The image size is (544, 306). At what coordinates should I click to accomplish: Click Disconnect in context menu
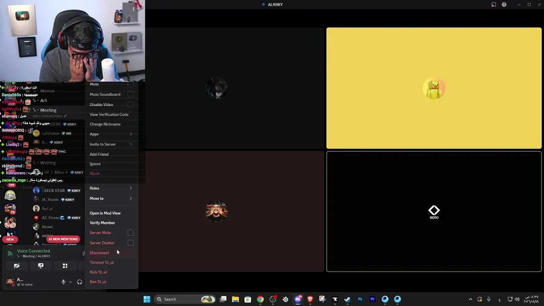tap(111, 253)
